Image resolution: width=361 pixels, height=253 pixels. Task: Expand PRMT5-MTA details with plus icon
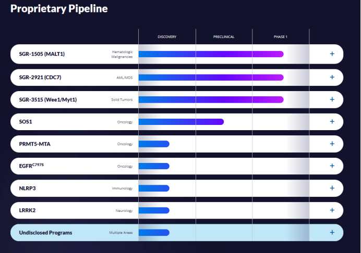tap(332, 144)
